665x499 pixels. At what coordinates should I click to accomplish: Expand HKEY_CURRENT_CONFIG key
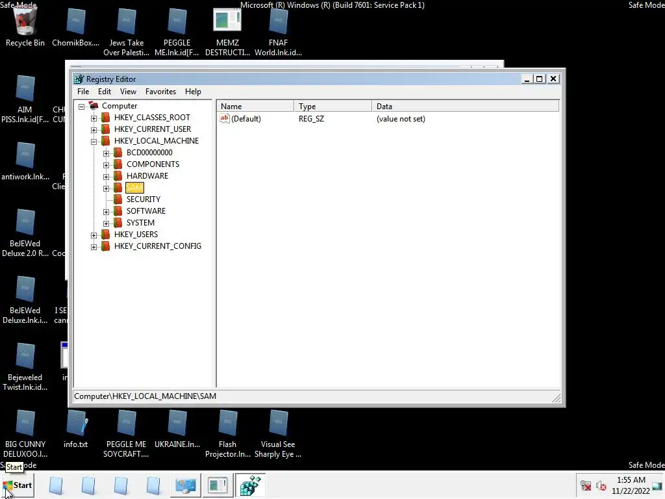pyautogui.click(x=94, y=246)
